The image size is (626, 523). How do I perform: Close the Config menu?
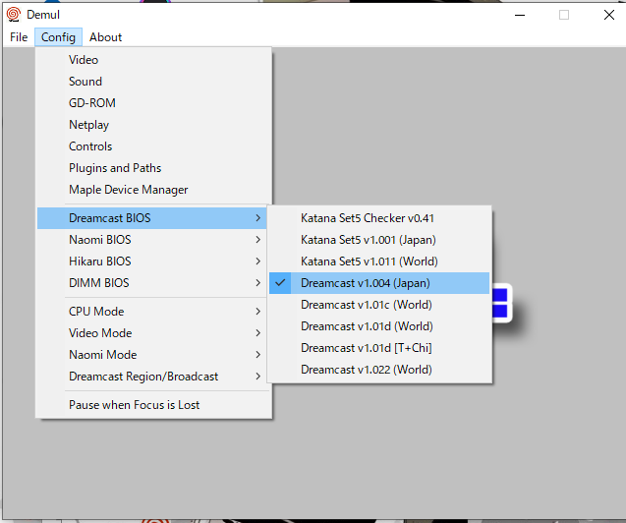click(x=58, y=37)
